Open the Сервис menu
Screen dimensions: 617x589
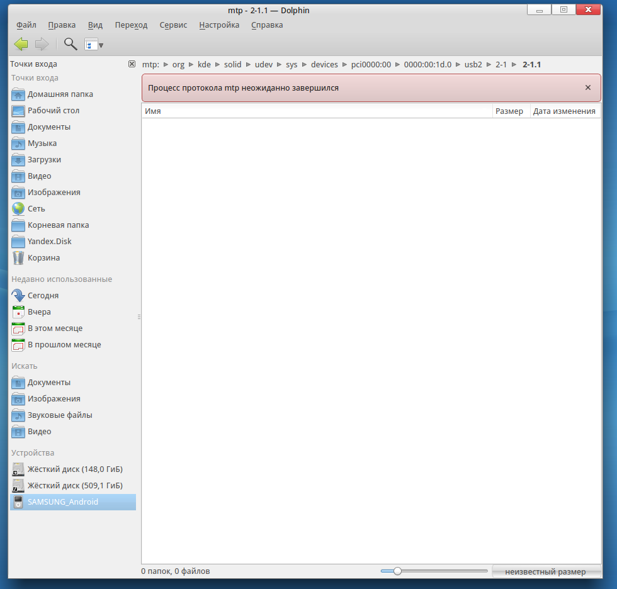click(x=173, y=25)
